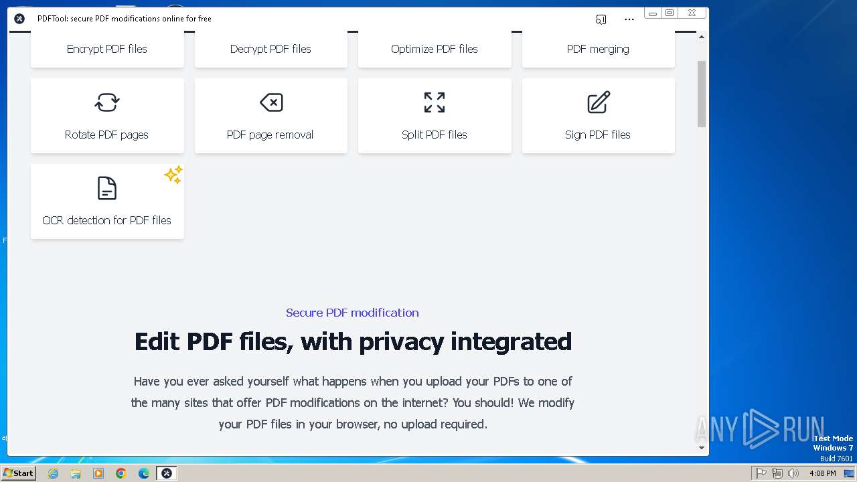Open the PDF merging tool
Screen dimensions: 857x482
pyautogui.click(x=598, y=49)
